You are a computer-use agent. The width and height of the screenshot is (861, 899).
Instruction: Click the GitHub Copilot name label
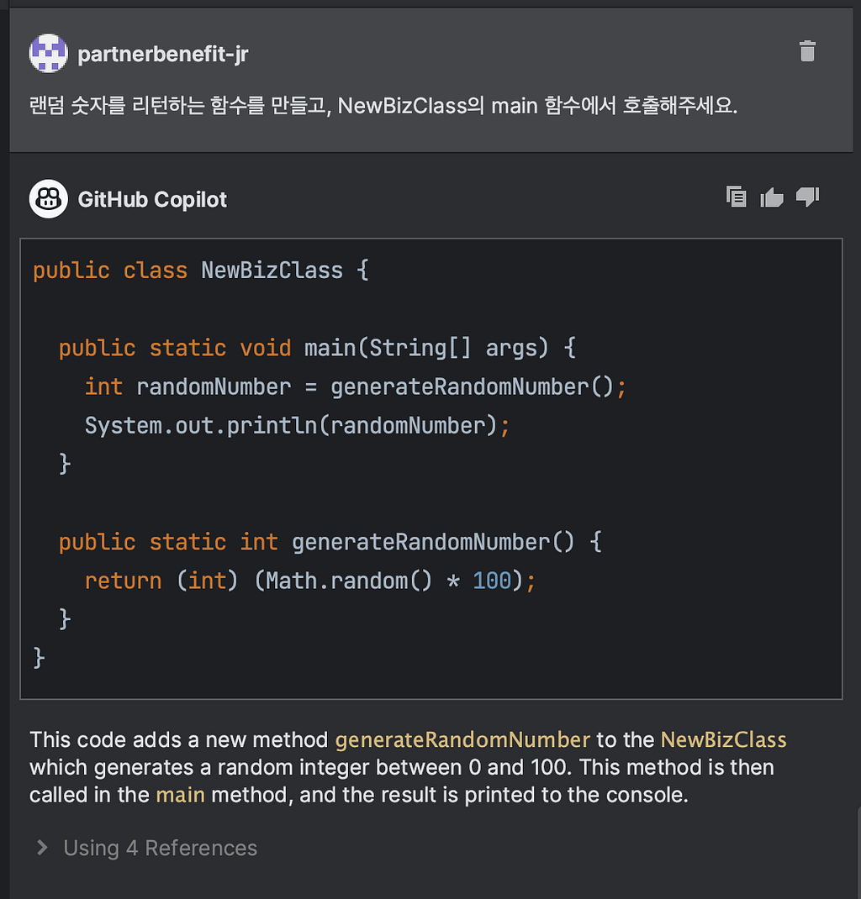pos(152,199)
